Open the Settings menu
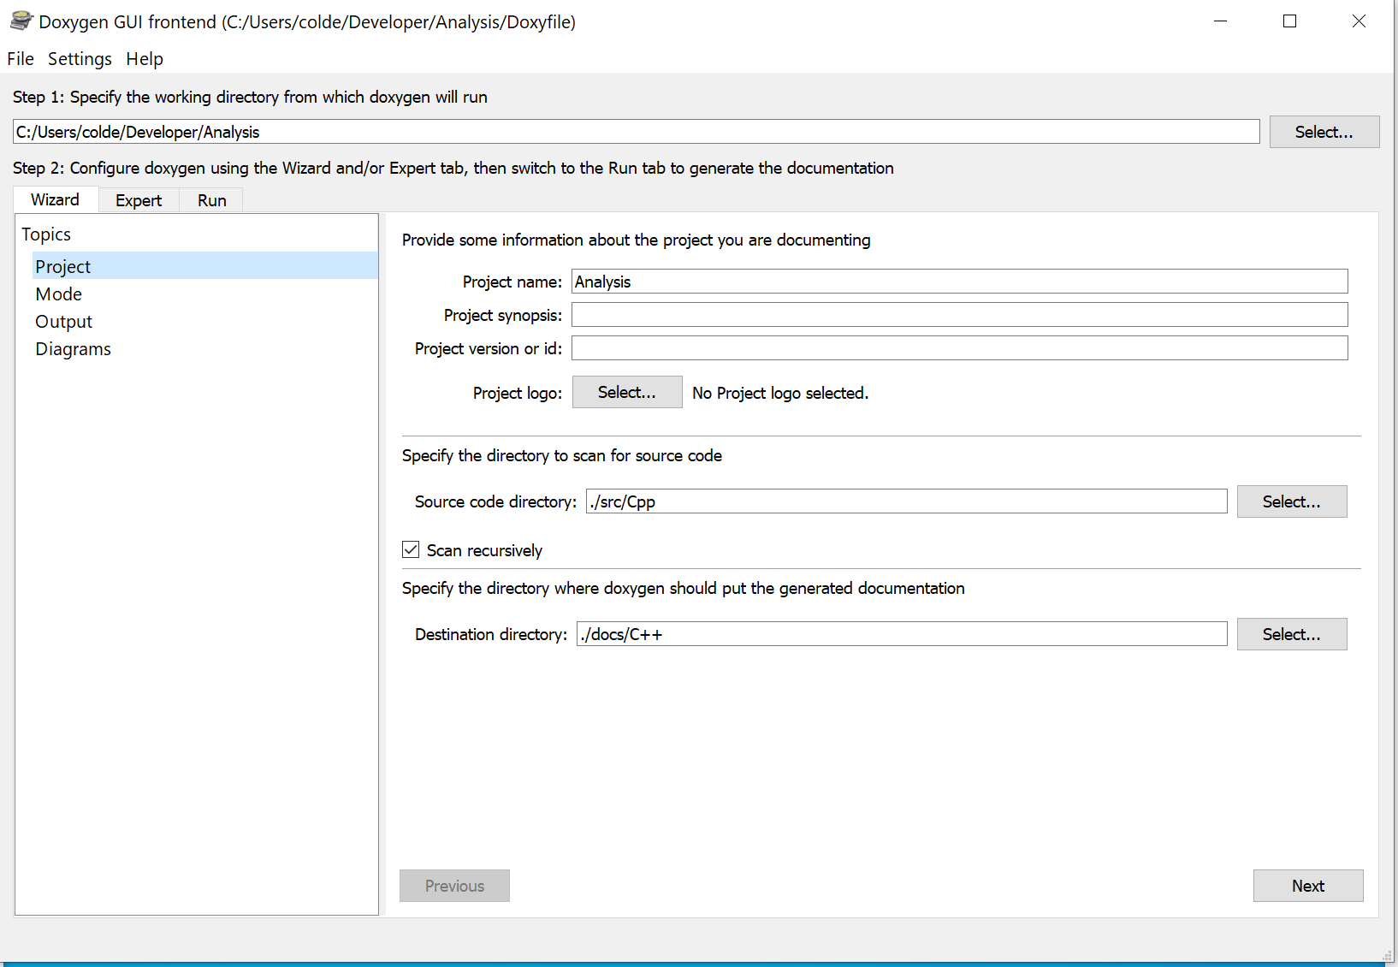The height and width of the screenshot is (967, 1398). click(80, 59)
